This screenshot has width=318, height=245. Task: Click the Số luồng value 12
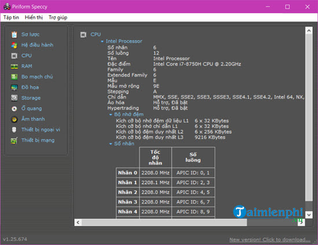tap(156, 53)
